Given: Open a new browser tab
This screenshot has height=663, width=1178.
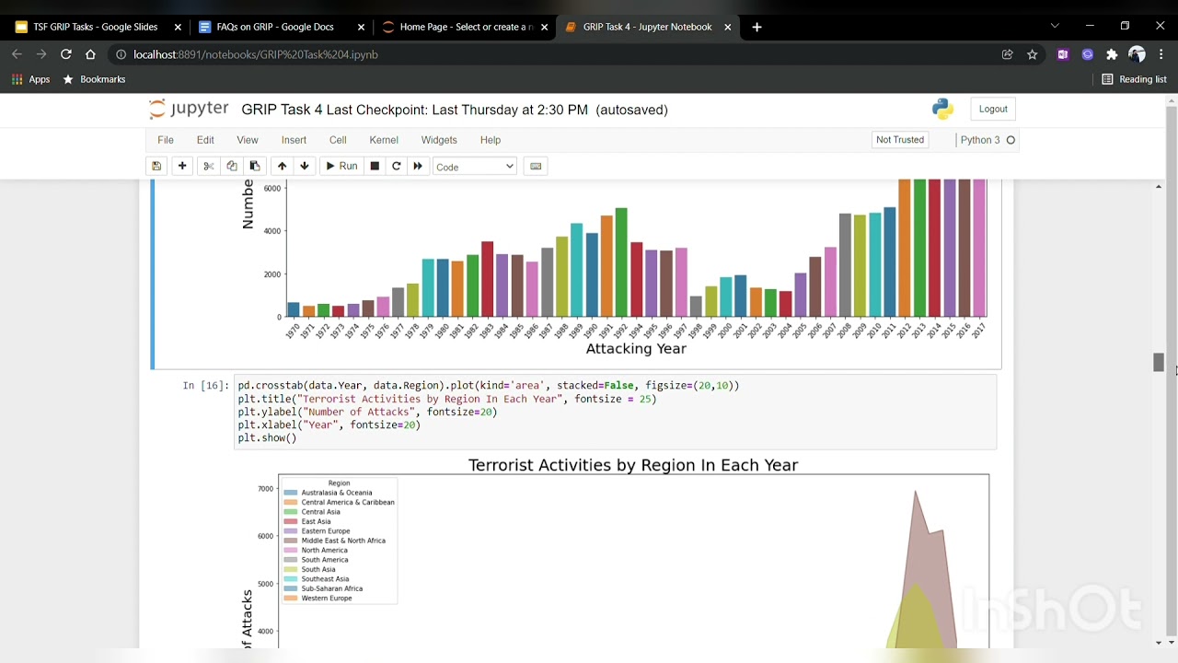Looking at the screenshot, I should 756,27.
